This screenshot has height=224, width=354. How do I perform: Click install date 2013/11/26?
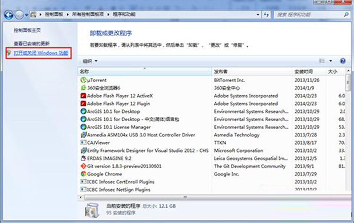(x=307, y=80)
